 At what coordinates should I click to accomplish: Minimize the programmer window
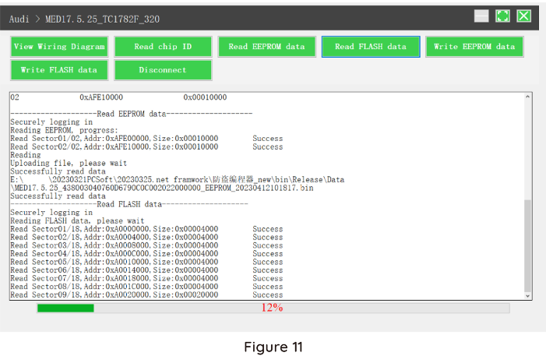point(482,16)
